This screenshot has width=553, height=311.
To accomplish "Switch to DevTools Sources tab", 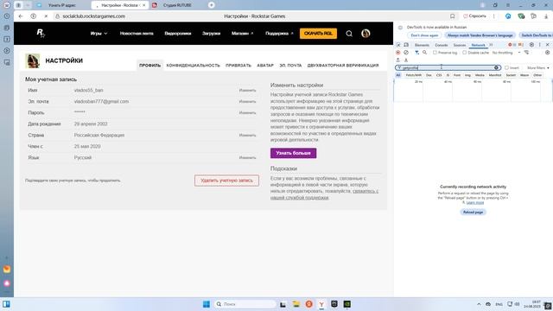I will [x=459, y=45].
